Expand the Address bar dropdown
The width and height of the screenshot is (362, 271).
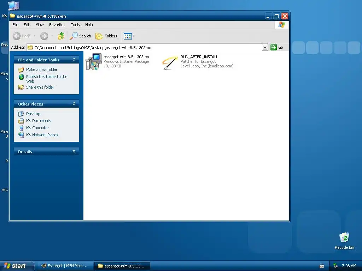click(265, 47)
